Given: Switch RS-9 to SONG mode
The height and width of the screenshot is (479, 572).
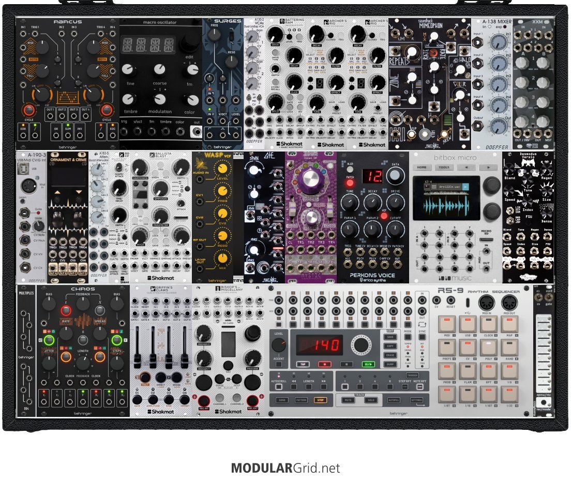Looking at the screenshot, I should 282,400.
